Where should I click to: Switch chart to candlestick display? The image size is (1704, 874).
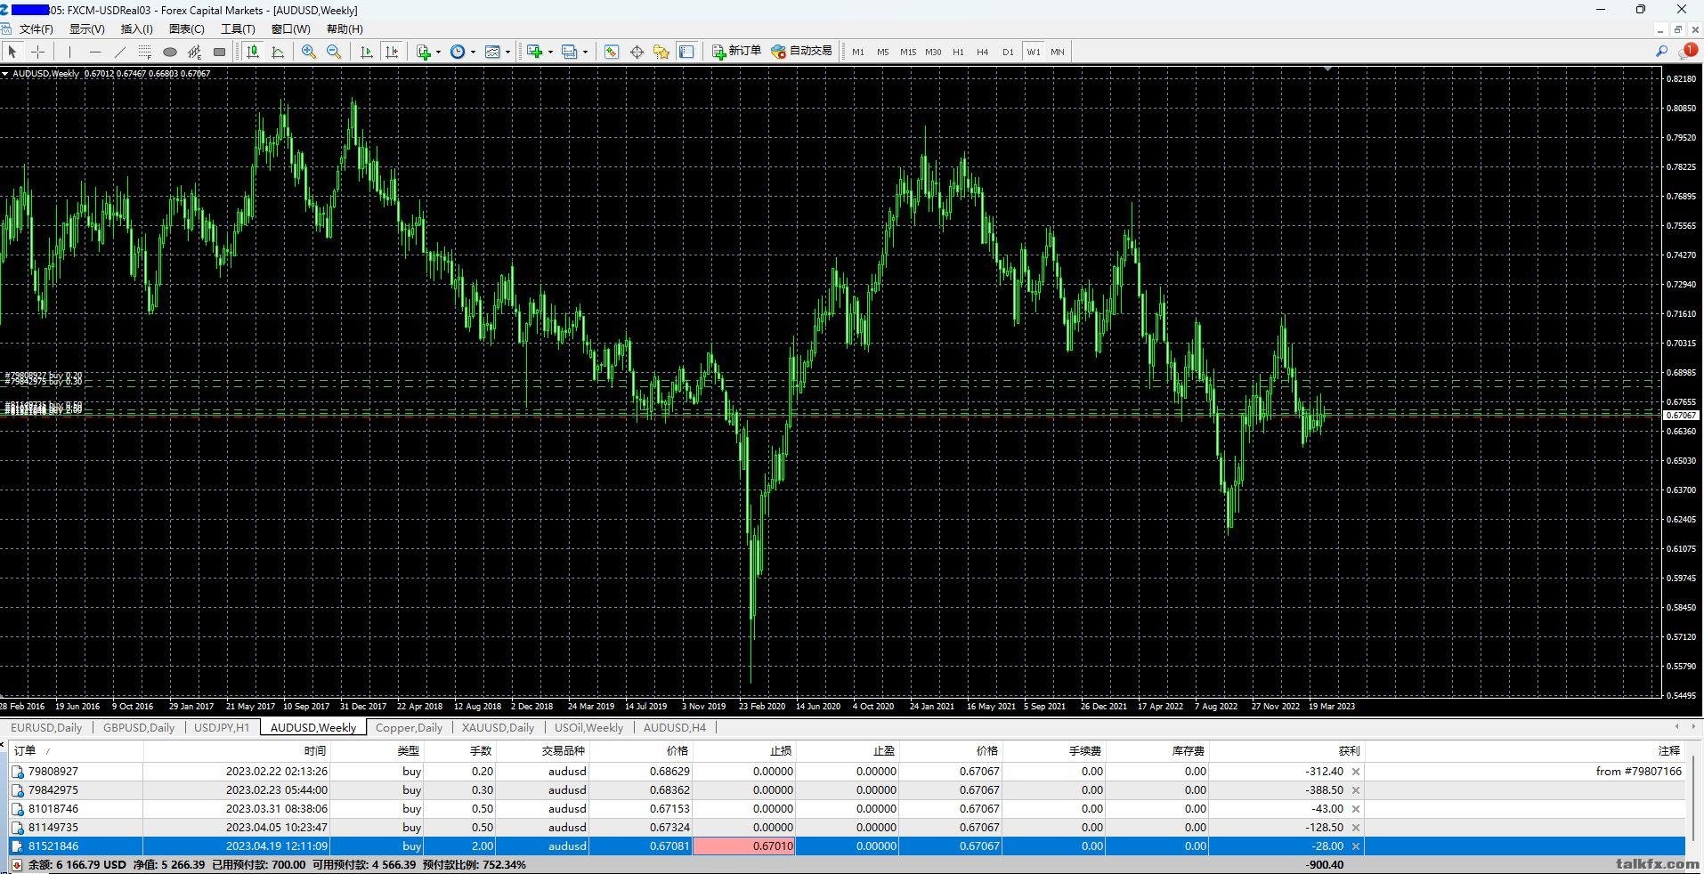pyautogui.click(x=253, y=52)
